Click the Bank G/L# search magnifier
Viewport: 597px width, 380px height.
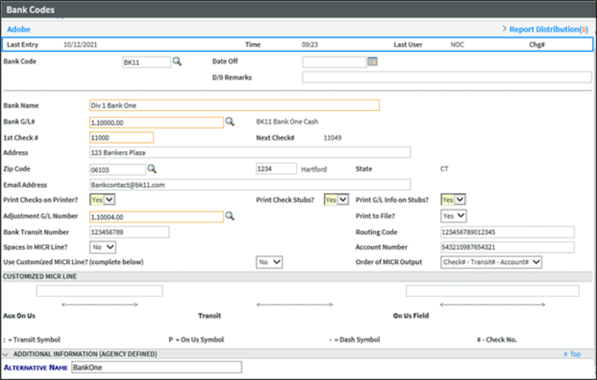point(230,122)
